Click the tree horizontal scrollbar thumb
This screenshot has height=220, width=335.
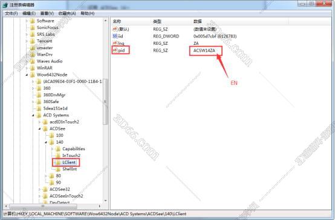[43, 206]
